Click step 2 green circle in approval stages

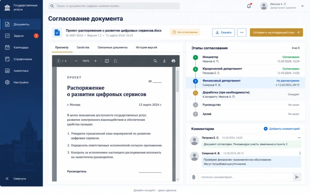[x=195, y=69]
